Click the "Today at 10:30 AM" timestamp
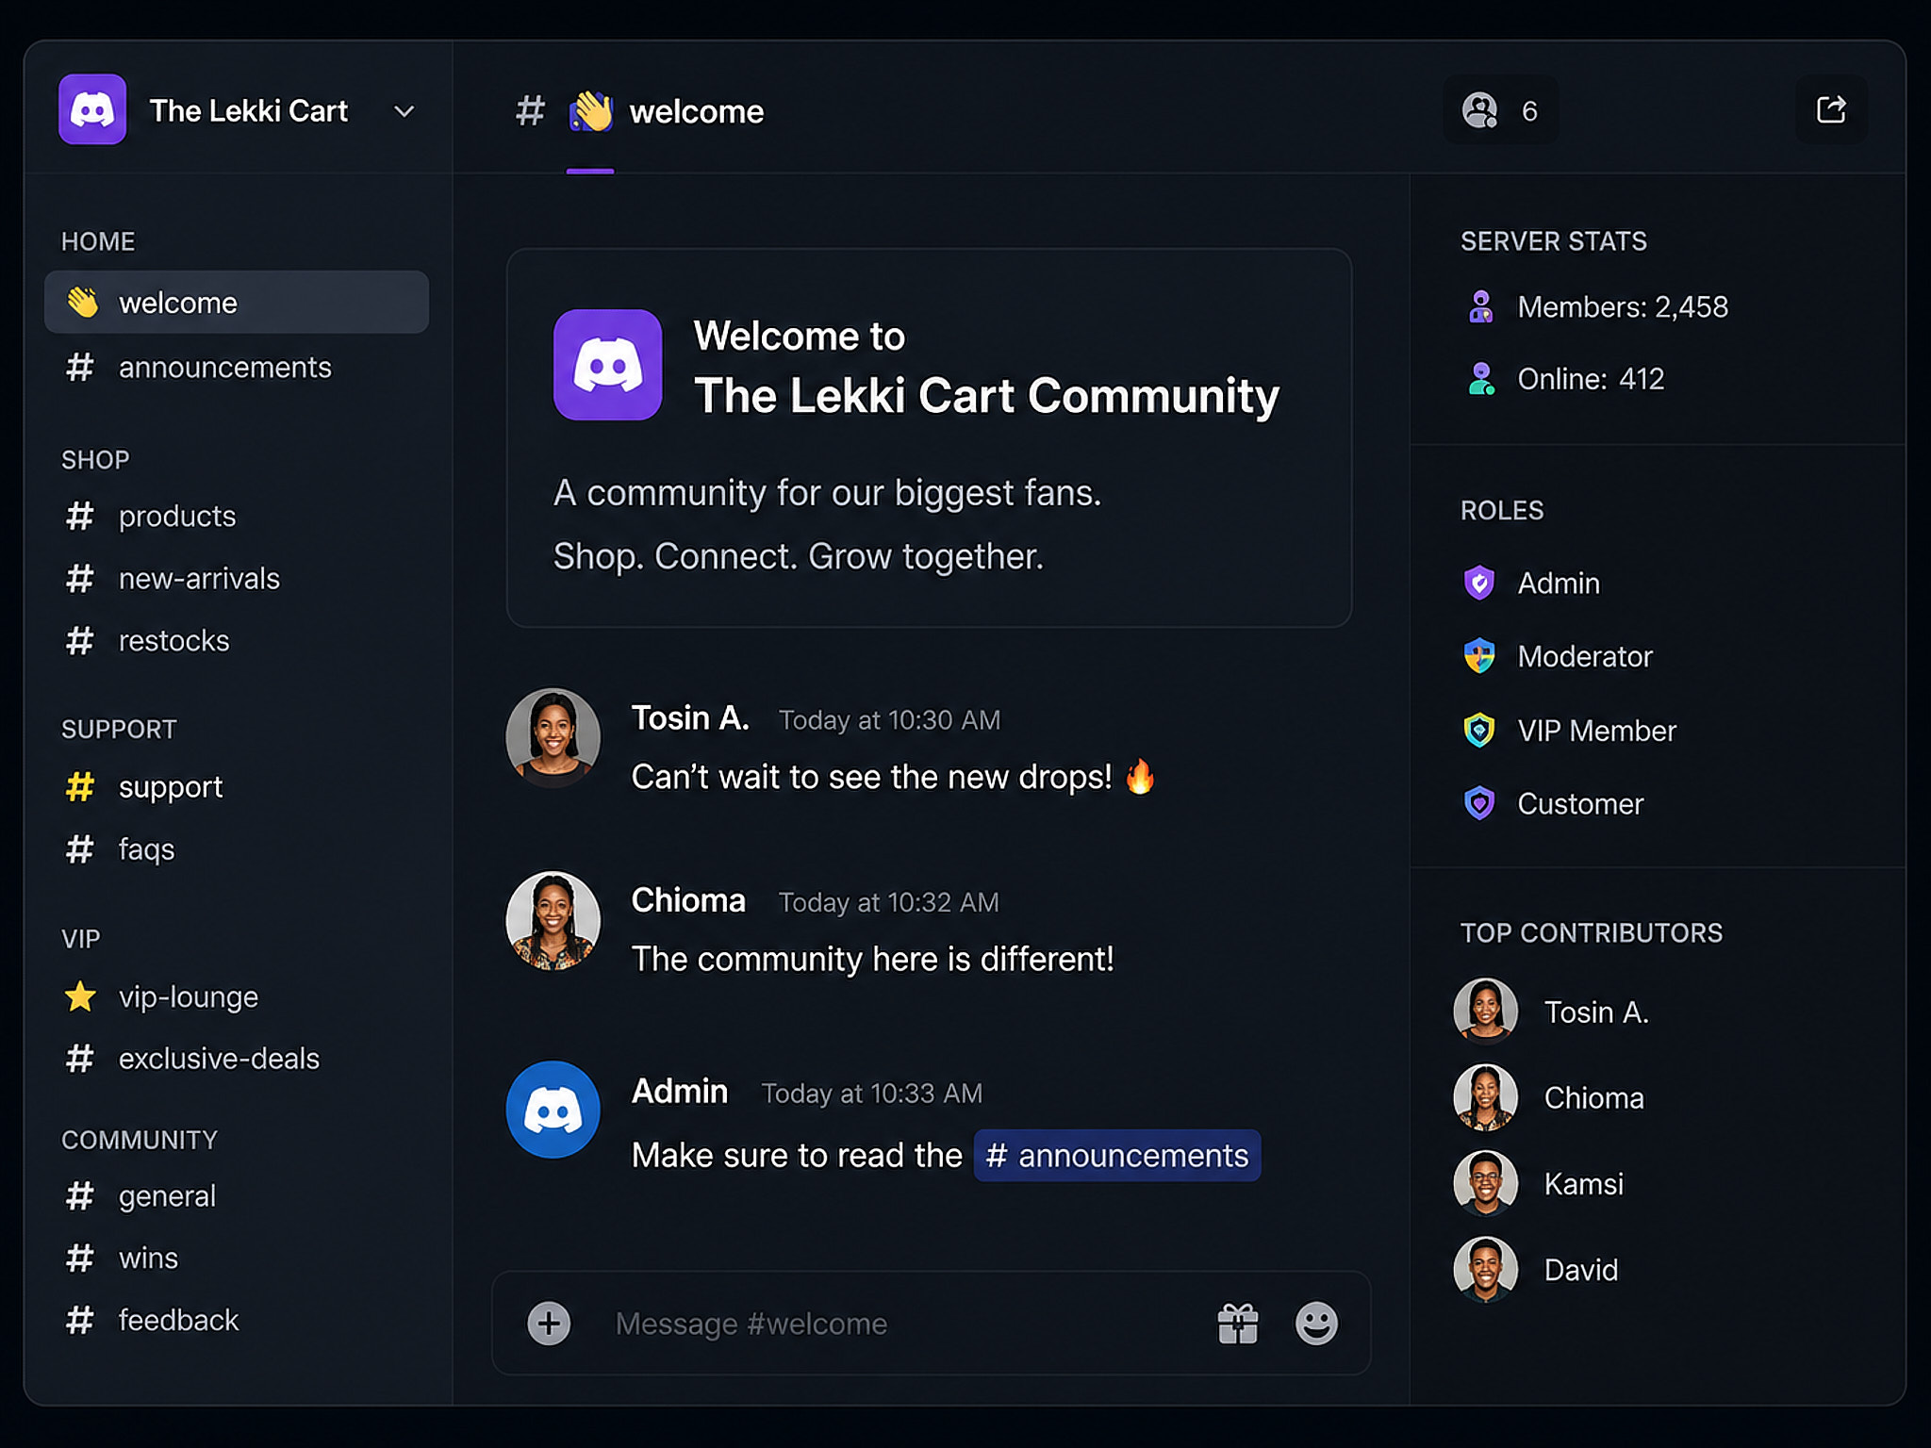 [889, 720]
